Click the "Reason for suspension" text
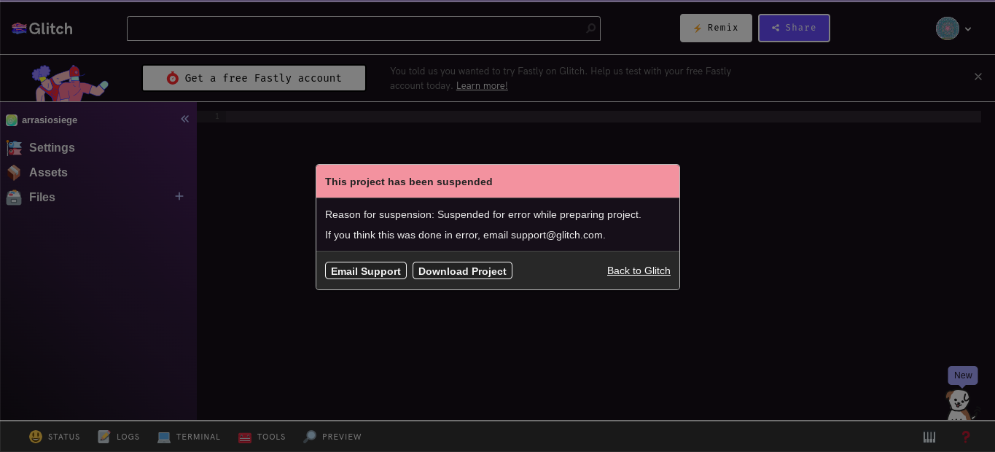The height and width of the screenshot is (452, 995). point(483,214)
